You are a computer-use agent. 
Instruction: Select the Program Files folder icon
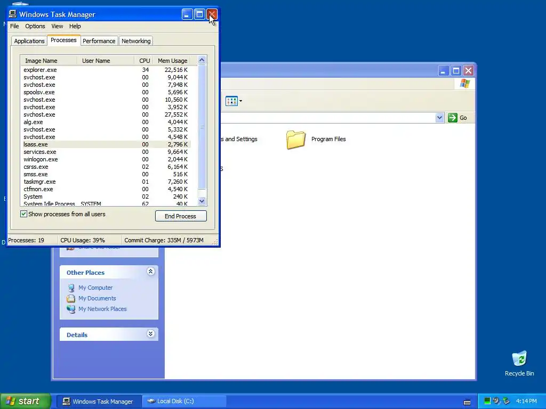[x=295, y=140]
